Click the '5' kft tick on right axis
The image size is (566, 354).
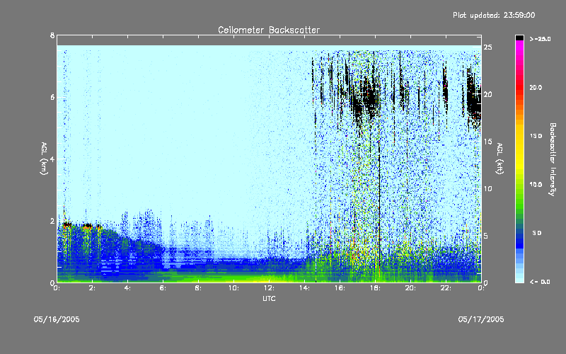point(486,236)
